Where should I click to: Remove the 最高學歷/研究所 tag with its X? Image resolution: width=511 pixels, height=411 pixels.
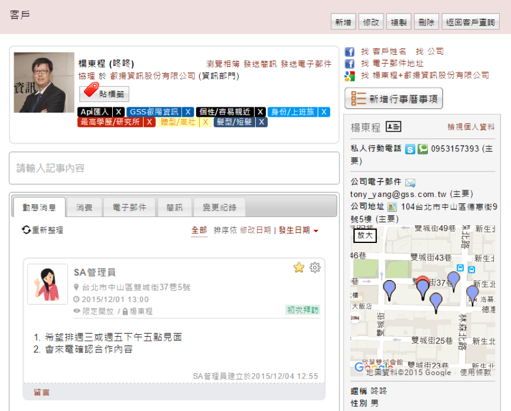149,122
